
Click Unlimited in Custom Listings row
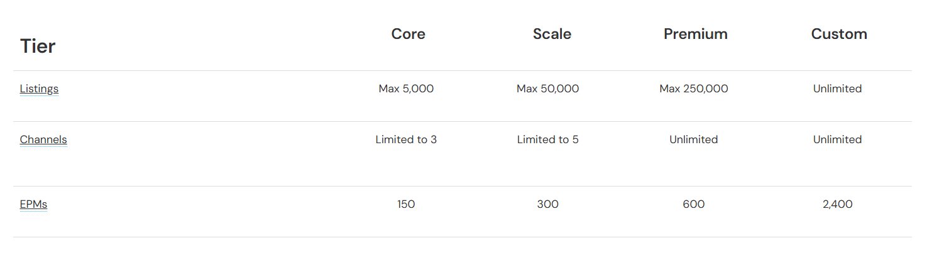pos(837,89)
